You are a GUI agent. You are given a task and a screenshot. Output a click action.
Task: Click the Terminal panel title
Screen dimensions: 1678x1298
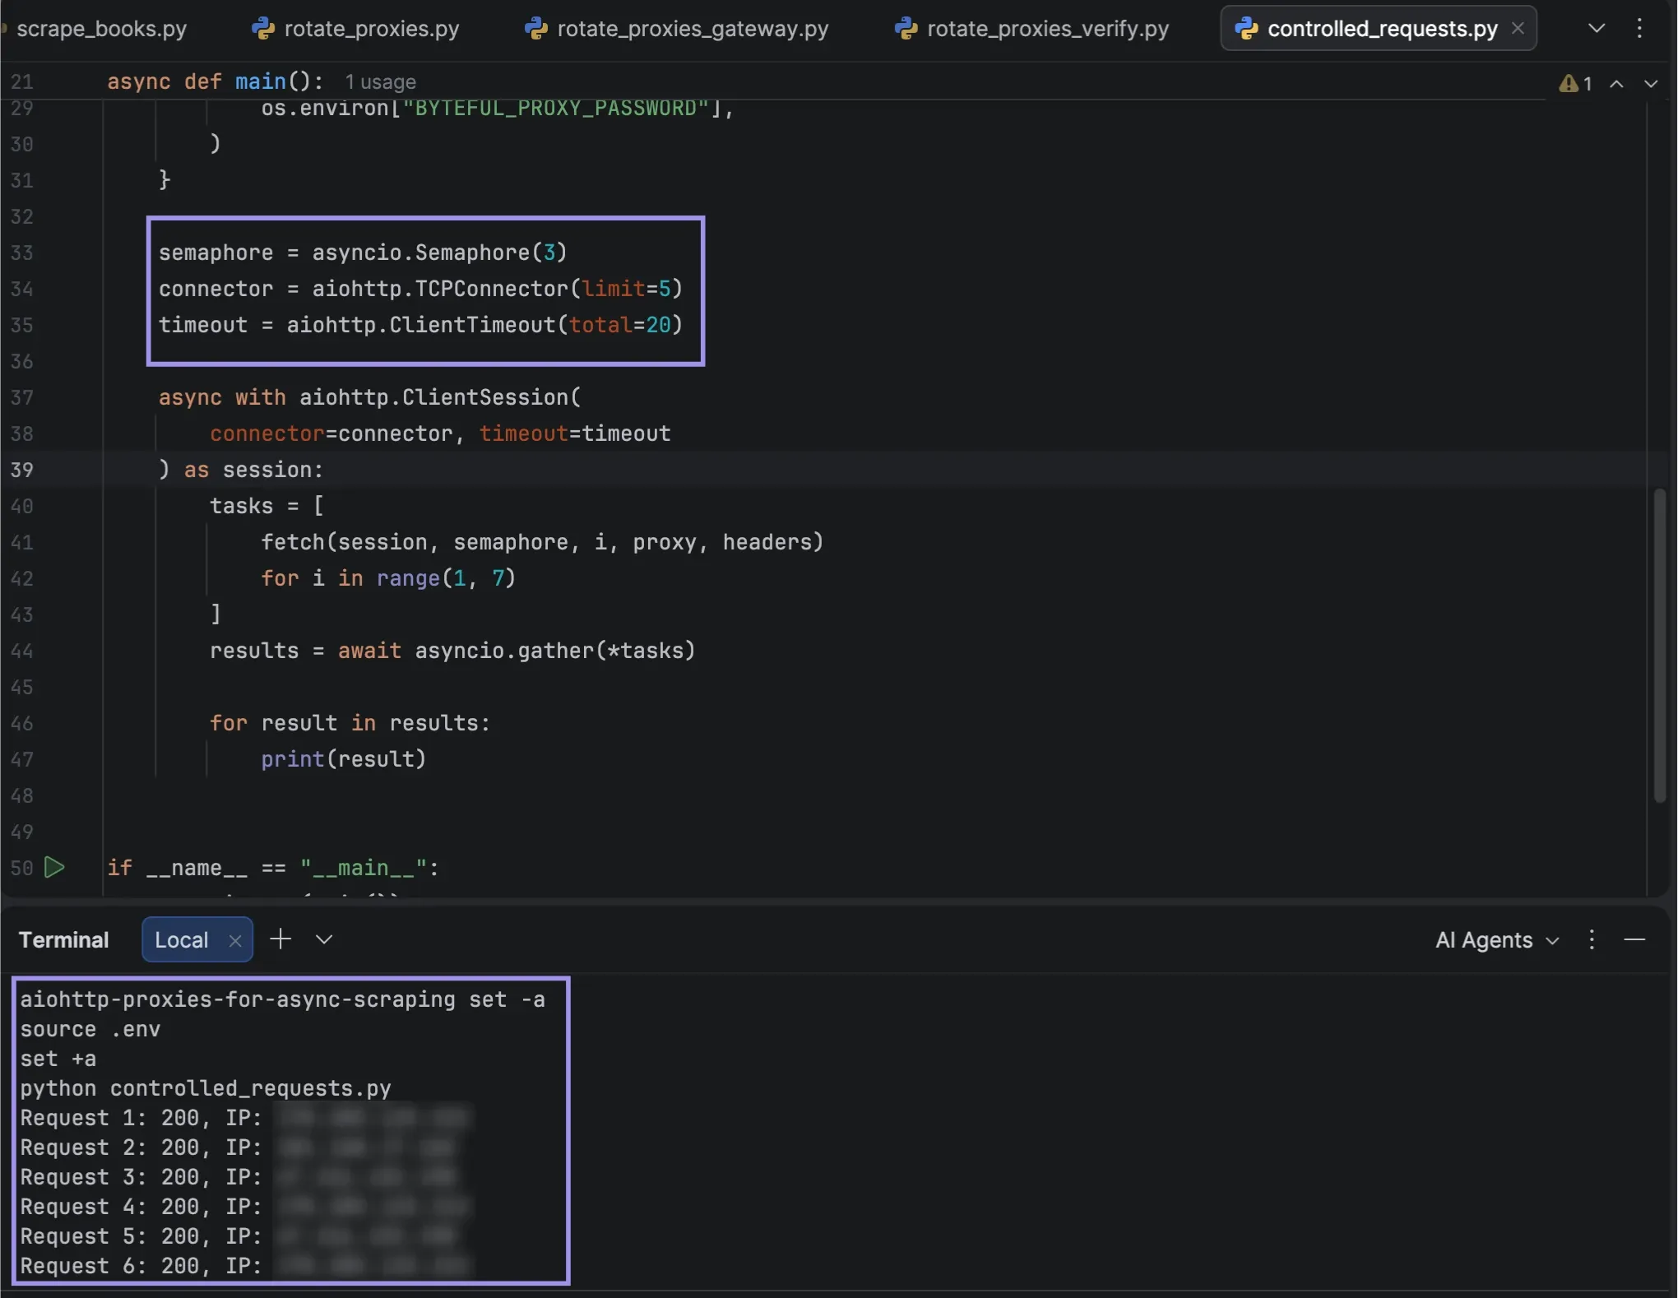63,939
